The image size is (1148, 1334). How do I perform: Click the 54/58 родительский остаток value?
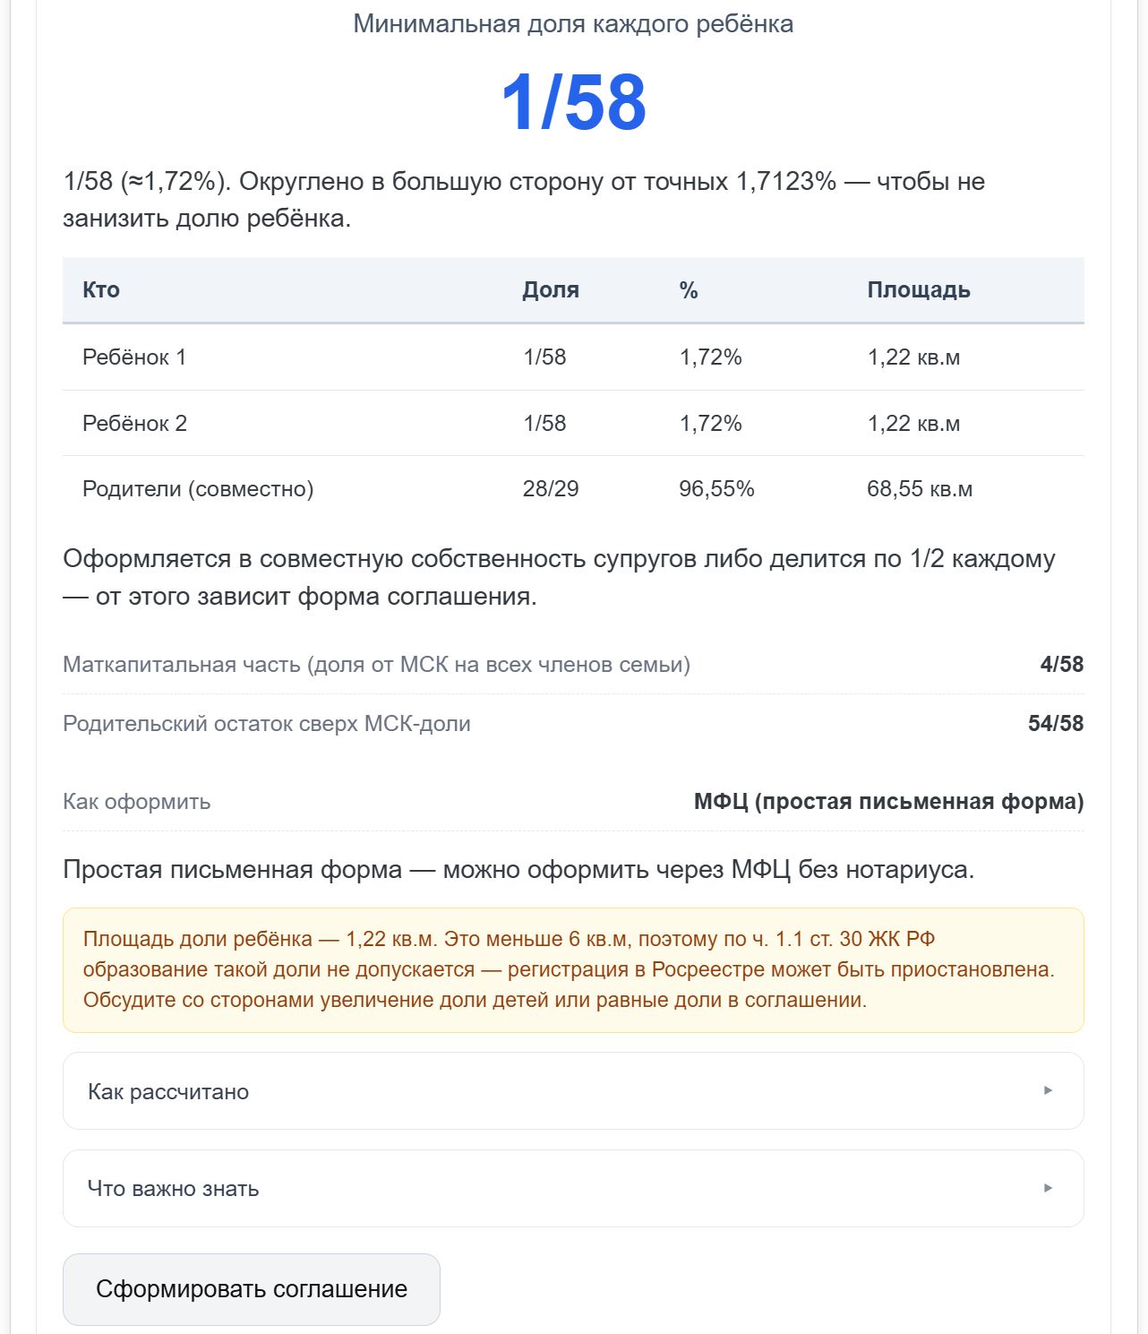click(x=1056, y=723)
